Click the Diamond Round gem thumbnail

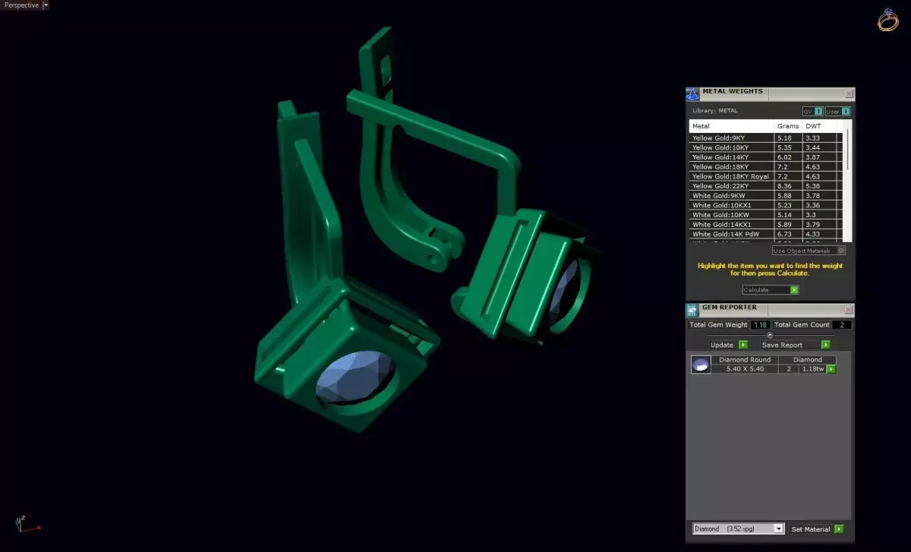pyautogui.click(x=700, y=364)
